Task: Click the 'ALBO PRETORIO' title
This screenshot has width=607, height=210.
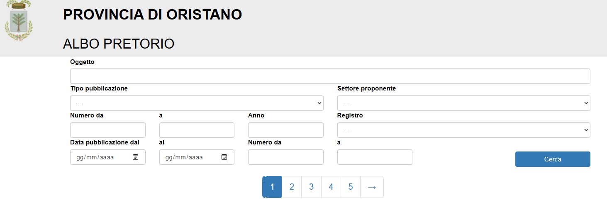Action: (119, 44)
